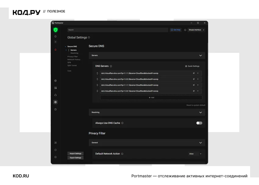259x185 pixels.
Task: Click the Get Help button
Action: point(176,30)
